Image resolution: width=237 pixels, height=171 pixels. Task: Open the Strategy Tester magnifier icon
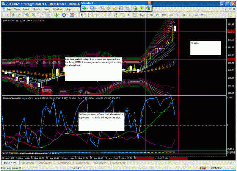pos(128,8)
